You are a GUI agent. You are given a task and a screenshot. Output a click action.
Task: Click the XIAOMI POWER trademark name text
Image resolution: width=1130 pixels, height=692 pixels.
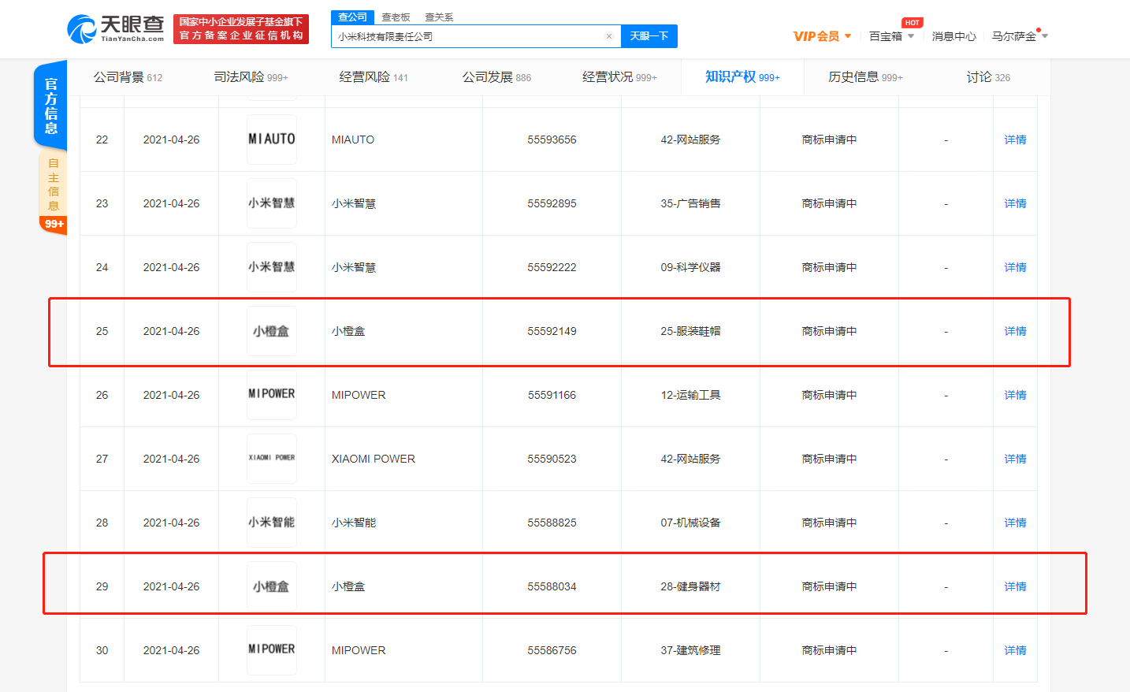point(374,459)
